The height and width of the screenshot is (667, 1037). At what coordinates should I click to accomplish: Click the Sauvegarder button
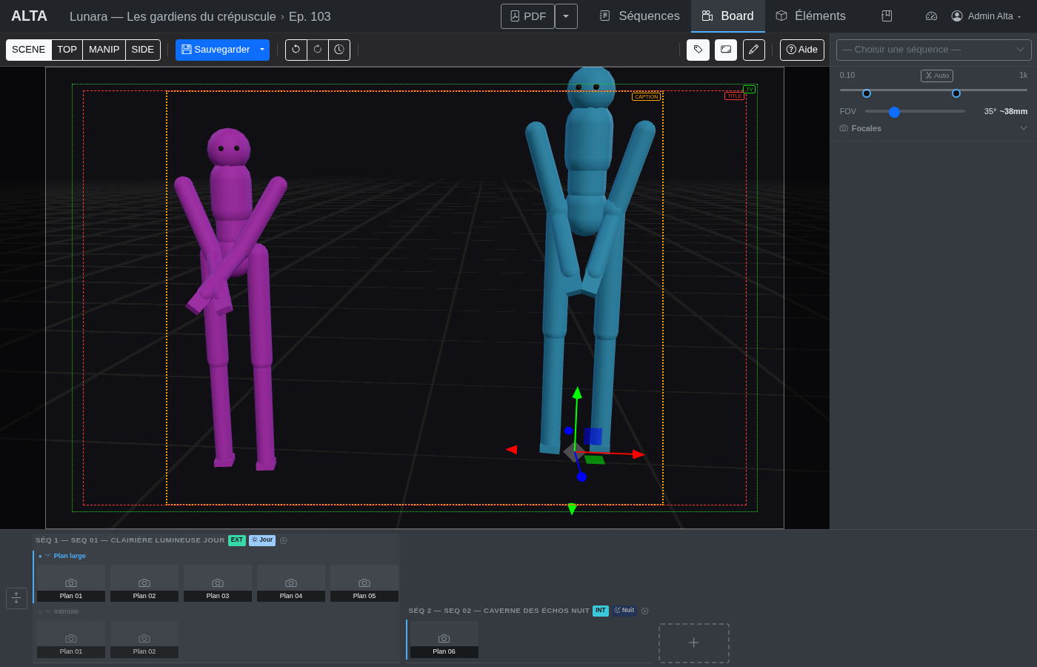(x=217, y=50)
